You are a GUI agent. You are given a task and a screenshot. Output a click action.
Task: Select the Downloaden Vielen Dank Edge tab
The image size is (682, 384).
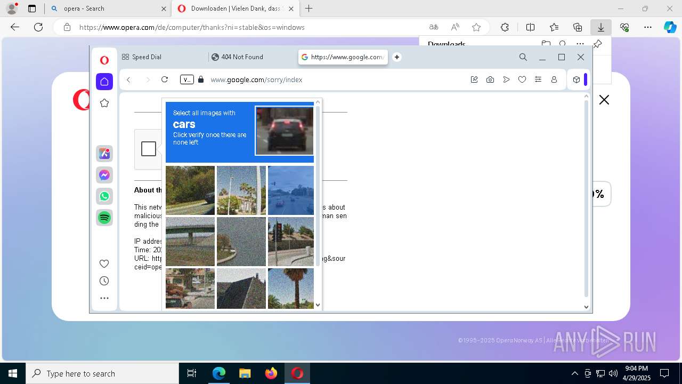tap(236, 9)
